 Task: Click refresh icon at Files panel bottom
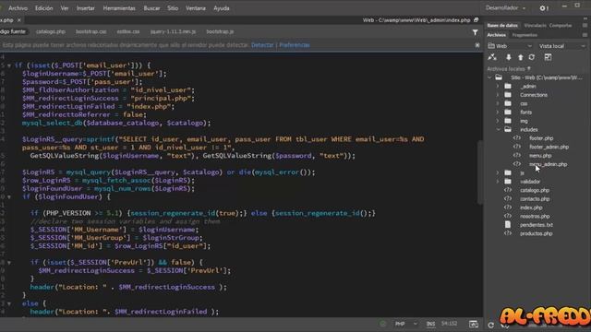coord(490,325)
